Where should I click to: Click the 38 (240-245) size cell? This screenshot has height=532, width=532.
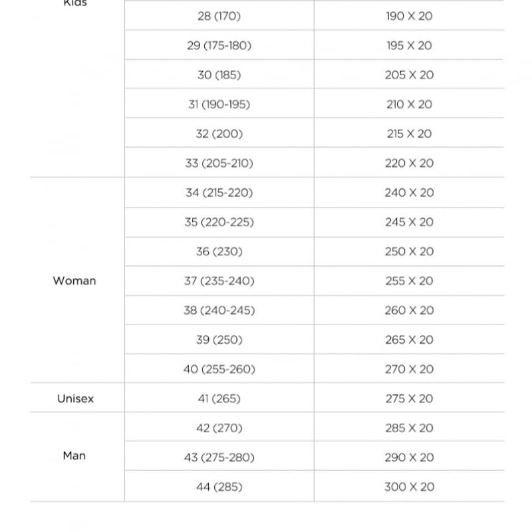[x=219, y=311]
